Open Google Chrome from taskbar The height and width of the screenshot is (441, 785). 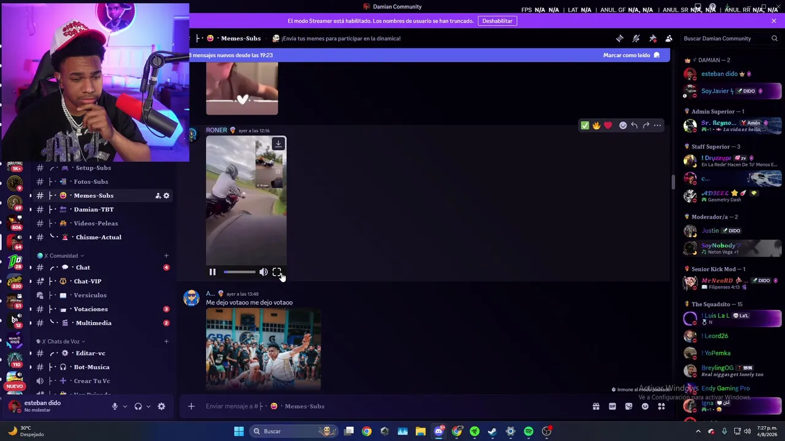tap(366, 431)
